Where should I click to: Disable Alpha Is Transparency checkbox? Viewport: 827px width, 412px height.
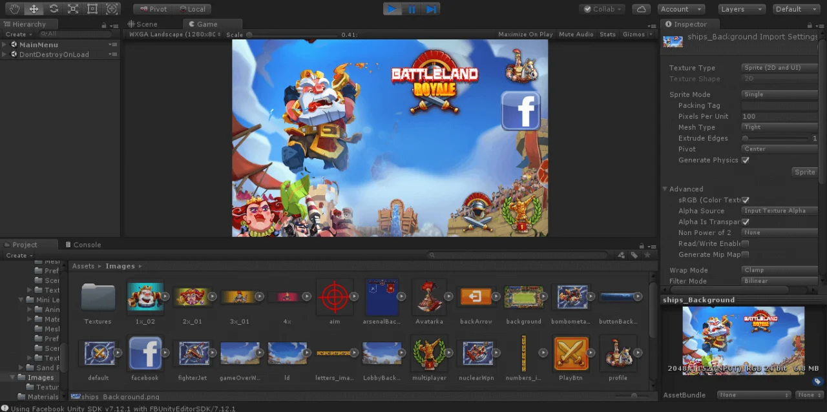coord(746,222)
